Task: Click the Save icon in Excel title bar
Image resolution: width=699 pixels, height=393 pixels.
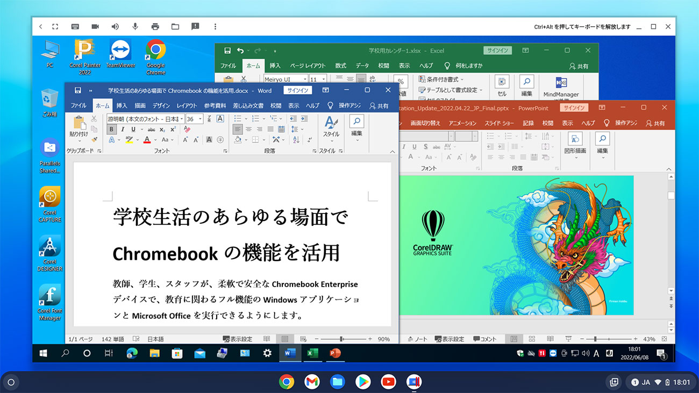Action: point(227,51)
